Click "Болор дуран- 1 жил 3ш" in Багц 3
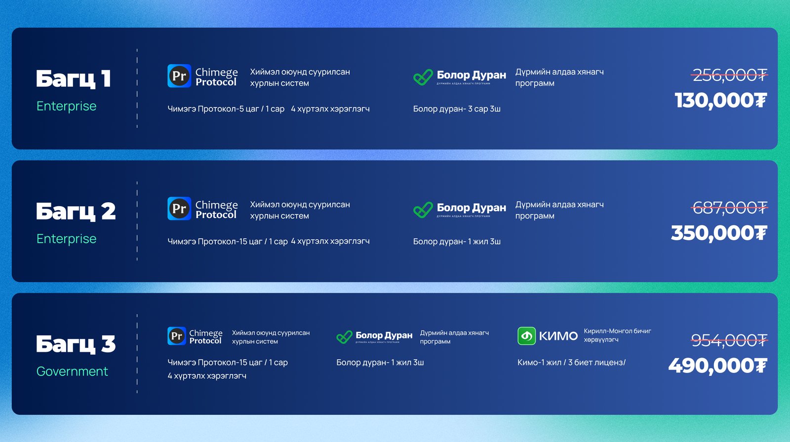The width and height of the screenshot is (790, 442). (x=380, y=363)
